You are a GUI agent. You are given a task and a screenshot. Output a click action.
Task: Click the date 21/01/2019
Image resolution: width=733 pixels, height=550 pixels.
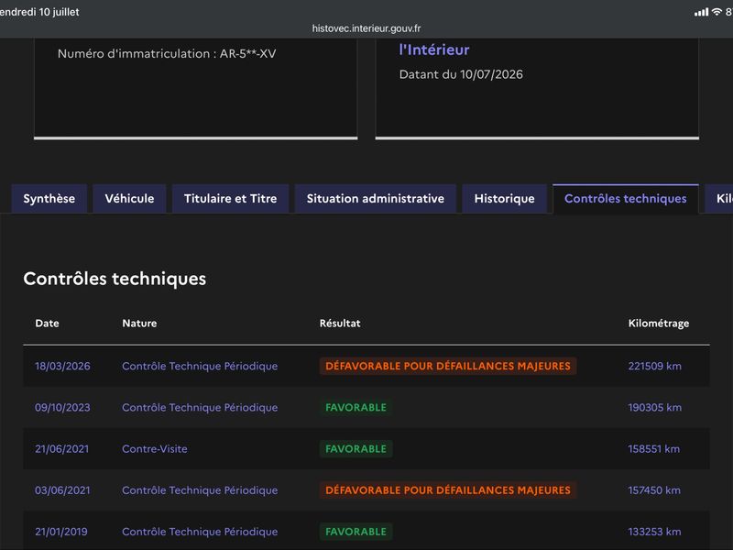click(61, 532)
